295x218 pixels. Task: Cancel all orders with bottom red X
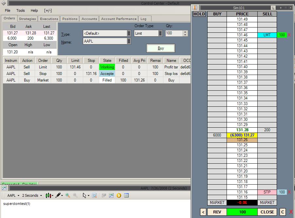(x=291, y=212)
